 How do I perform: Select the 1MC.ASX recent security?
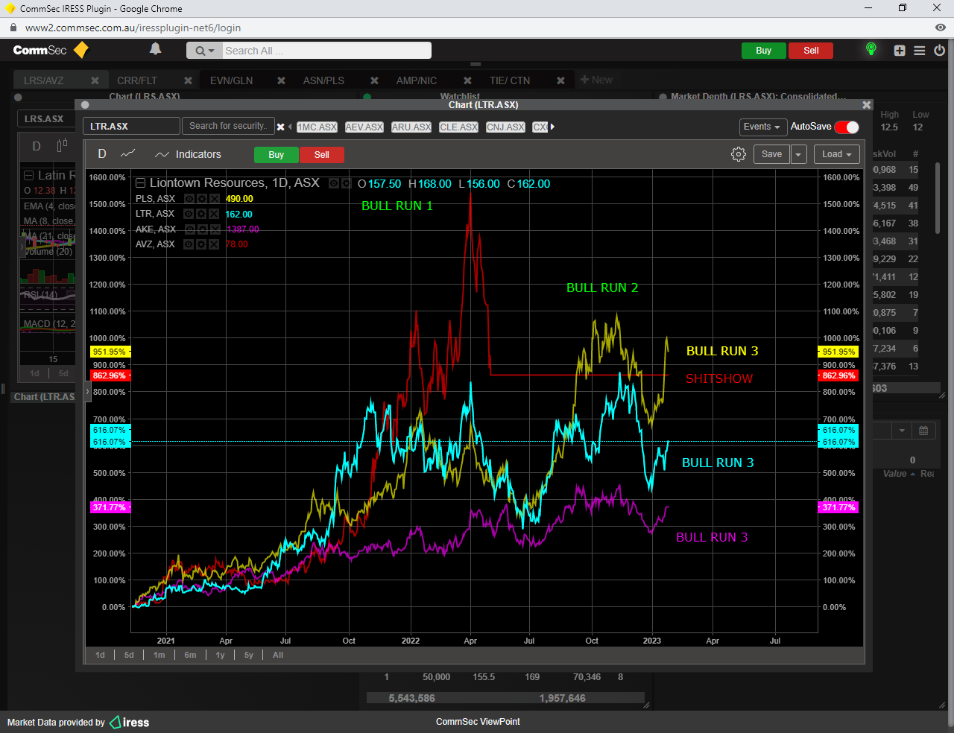(318, 127)
